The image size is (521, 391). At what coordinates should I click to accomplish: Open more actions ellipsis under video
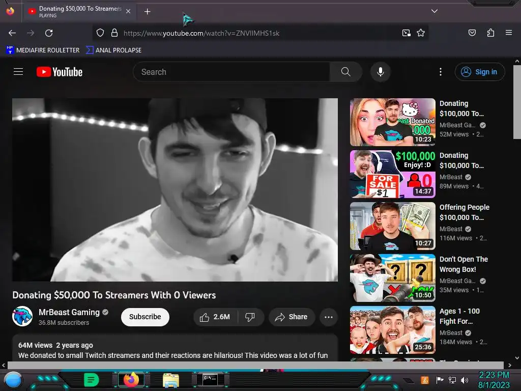(x=329, y=317)
